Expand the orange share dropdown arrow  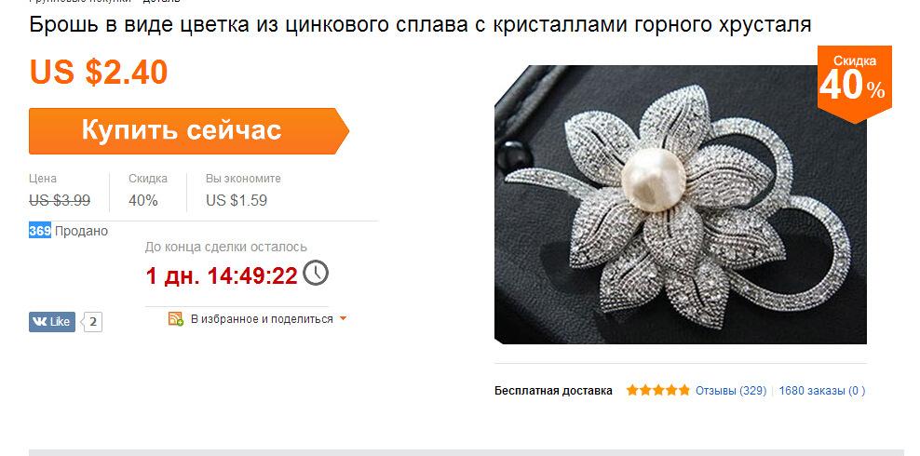344,319
